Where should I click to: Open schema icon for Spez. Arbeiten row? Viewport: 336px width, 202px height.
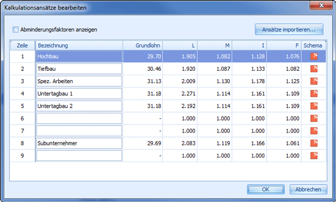[x=314, y=81]
